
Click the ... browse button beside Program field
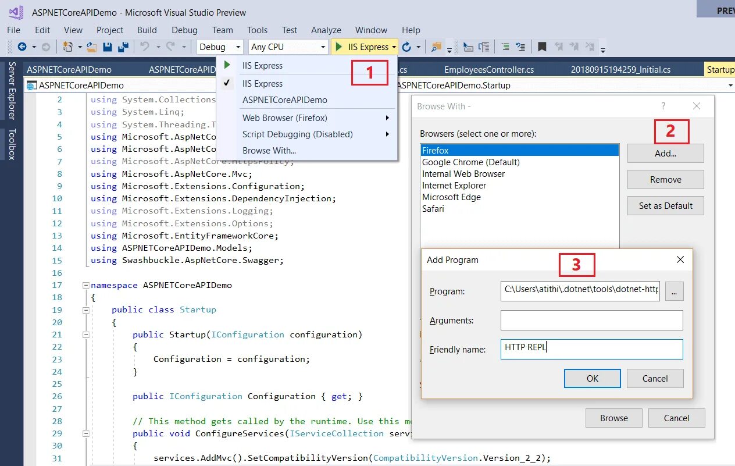tap(675, 291)
